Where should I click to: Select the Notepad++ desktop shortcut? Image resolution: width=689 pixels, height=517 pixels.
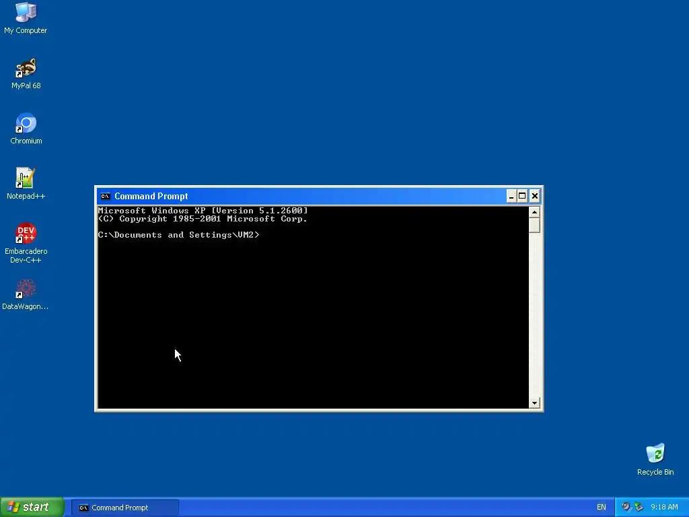tap(26, 184)
